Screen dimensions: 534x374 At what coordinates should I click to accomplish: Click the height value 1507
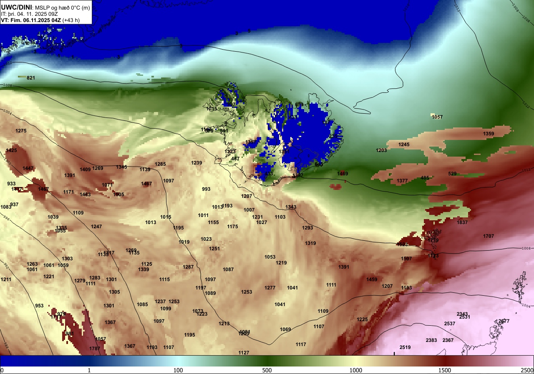406,259
